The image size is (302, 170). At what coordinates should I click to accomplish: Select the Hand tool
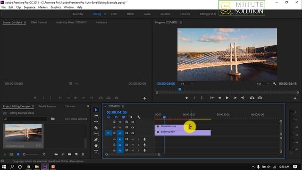click(x=96, y=145)
